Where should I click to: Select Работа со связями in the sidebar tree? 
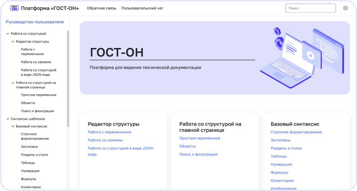(36, 62)
